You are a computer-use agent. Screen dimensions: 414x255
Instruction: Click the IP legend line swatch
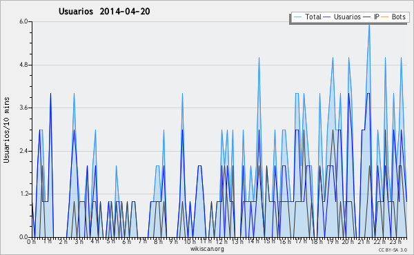367,17
